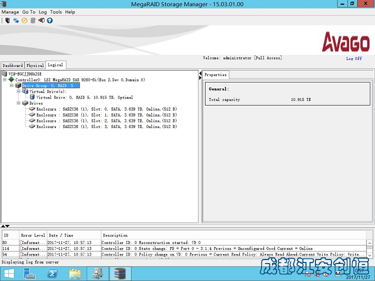The image size is (375, 281).
Task: Click the WIN-BGCJJ9NAI5E server icon
Action: (x=4, y=73)
